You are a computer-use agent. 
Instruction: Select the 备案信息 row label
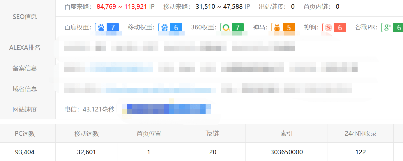[25, 68]
